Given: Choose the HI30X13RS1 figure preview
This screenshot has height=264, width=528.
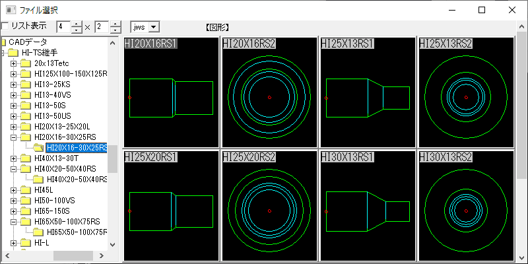Looking at the screenshot, I should (368, 206).
